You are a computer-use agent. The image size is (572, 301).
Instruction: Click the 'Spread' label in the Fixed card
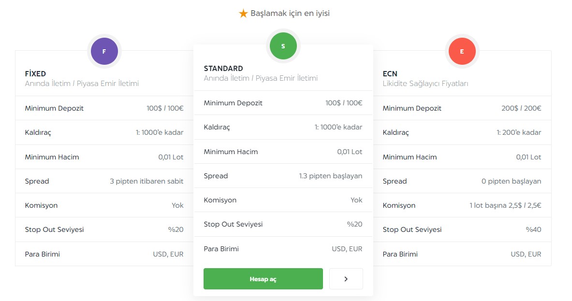(x=37, y=182)
